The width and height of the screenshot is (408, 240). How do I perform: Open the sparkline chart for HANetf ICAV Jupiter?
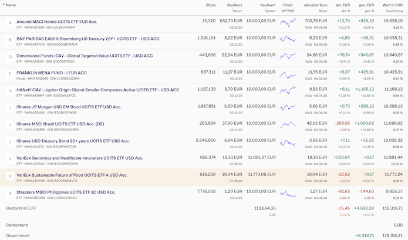(x=288, y=90)
